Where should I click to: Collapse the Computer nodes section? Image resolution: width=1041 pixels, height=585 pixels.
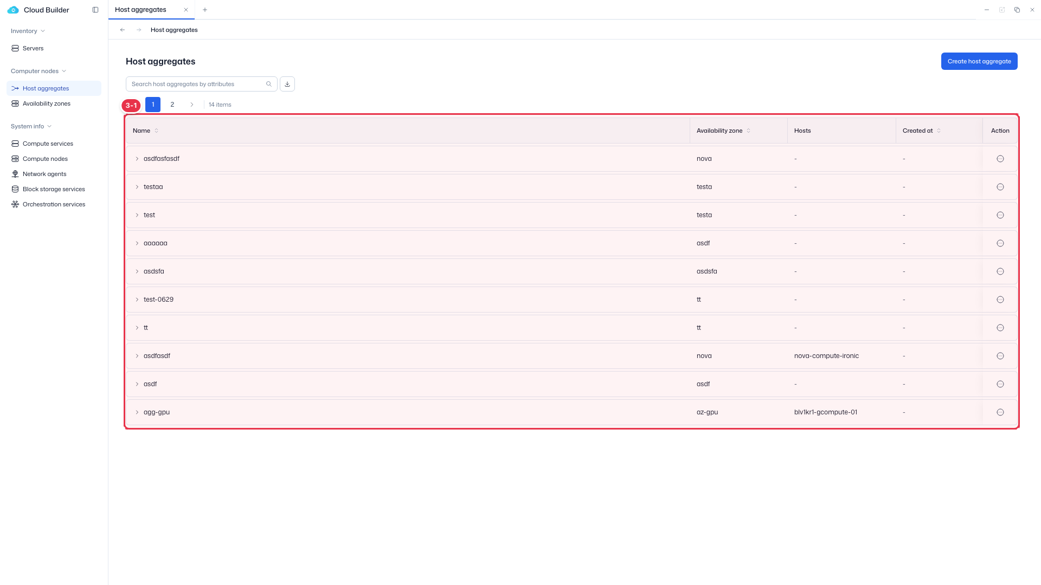coord(38,71)
